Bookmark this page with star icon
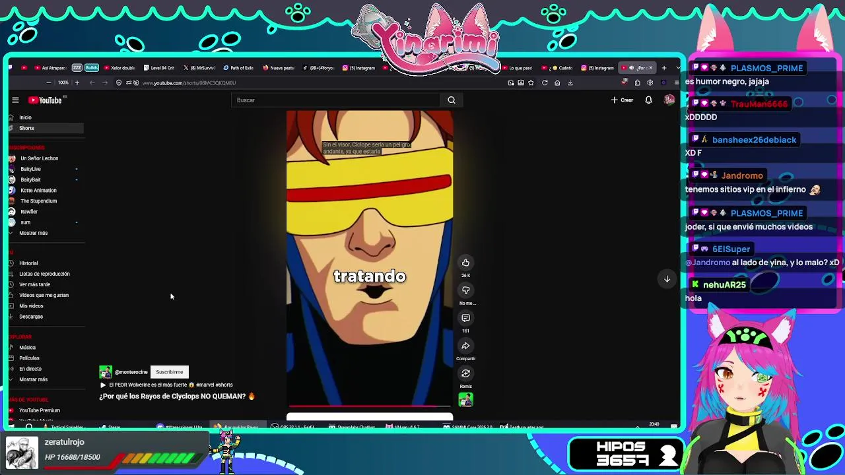This screenshot has height=475, width=845. point(531,82)
